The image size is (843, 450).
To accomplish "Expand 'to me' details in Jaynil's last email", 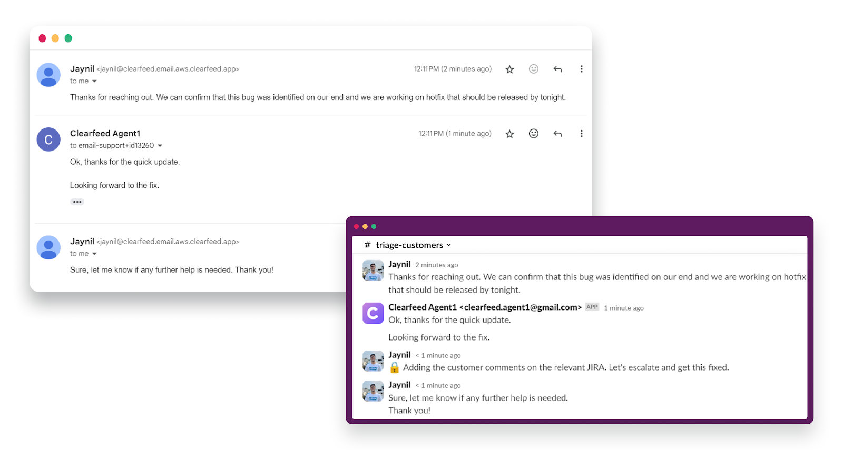I will click(94, 254).
